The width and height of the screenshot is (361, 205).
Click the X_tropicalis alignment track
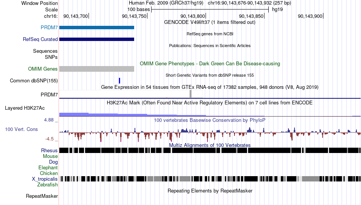[x=210, y=179]
